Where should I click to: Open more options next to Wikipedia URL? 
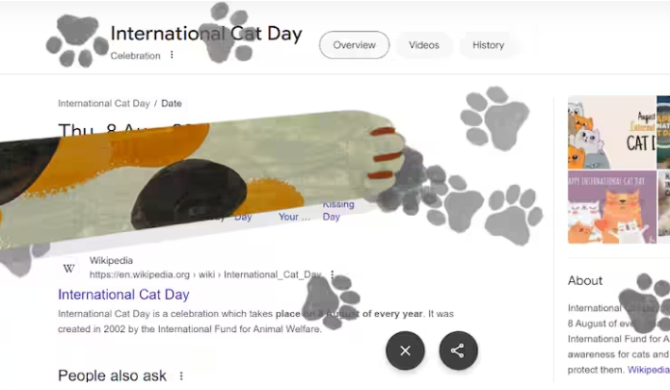[x=332, y=274]
